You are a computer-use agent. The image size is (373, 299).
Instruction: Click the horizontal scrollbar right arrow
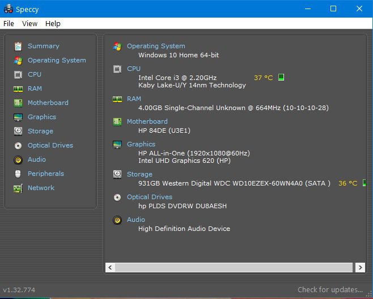click(360, 267)
